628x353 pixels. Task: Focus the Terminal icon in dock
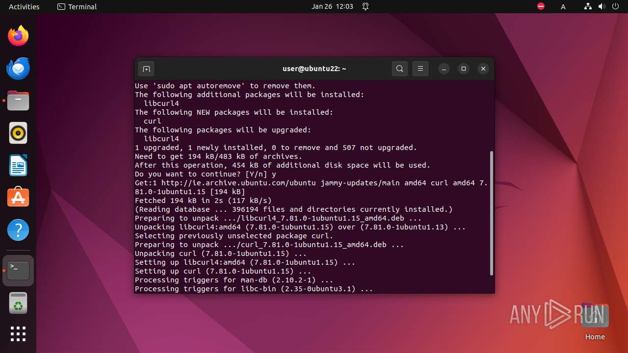(18, 271)
